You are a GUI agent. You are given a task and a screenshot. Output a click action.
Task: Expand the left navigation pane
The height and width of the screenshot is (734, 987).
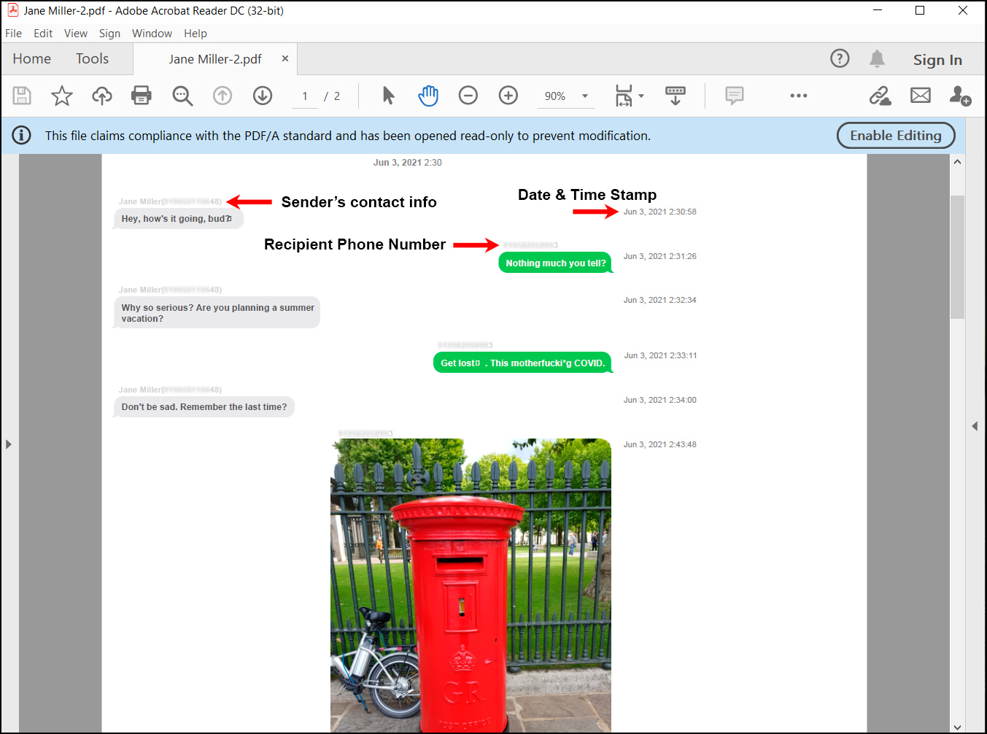click(x=9, y=444)
